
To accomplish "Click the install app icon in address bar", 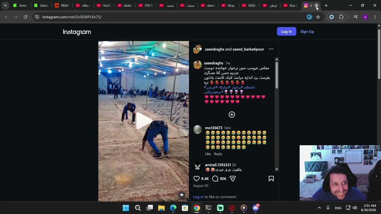I will coord(310,17).
